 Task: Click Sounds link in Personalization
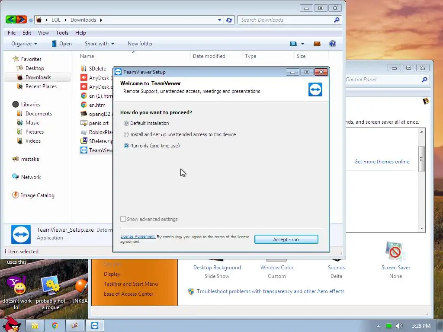click(x=336, y=267)
